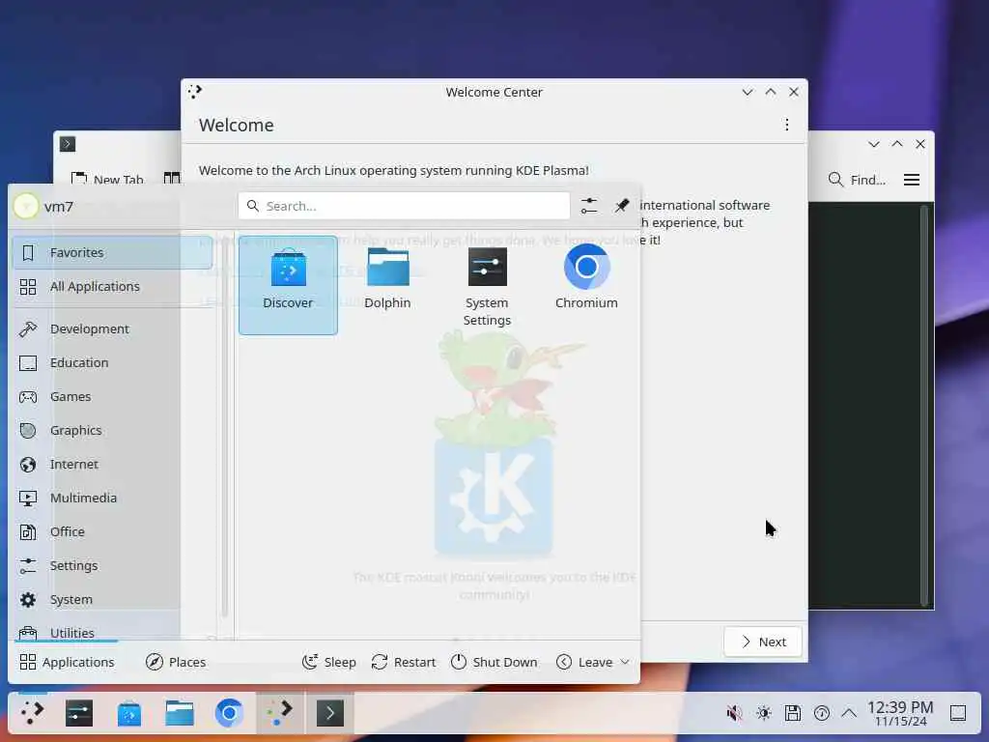Click Find in the Konsole toolbar
The image size is (989, 742).
[x=858, y=180]
